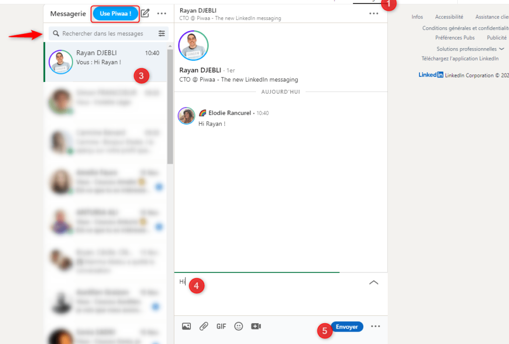Click the Hi Rayan ! message text

point(212,124)
